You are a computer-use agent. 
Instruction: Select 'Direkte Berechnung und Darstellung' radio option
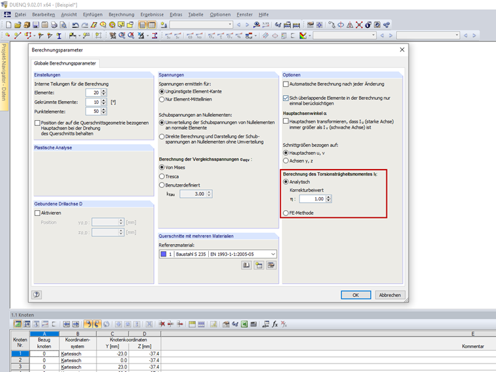162,136
